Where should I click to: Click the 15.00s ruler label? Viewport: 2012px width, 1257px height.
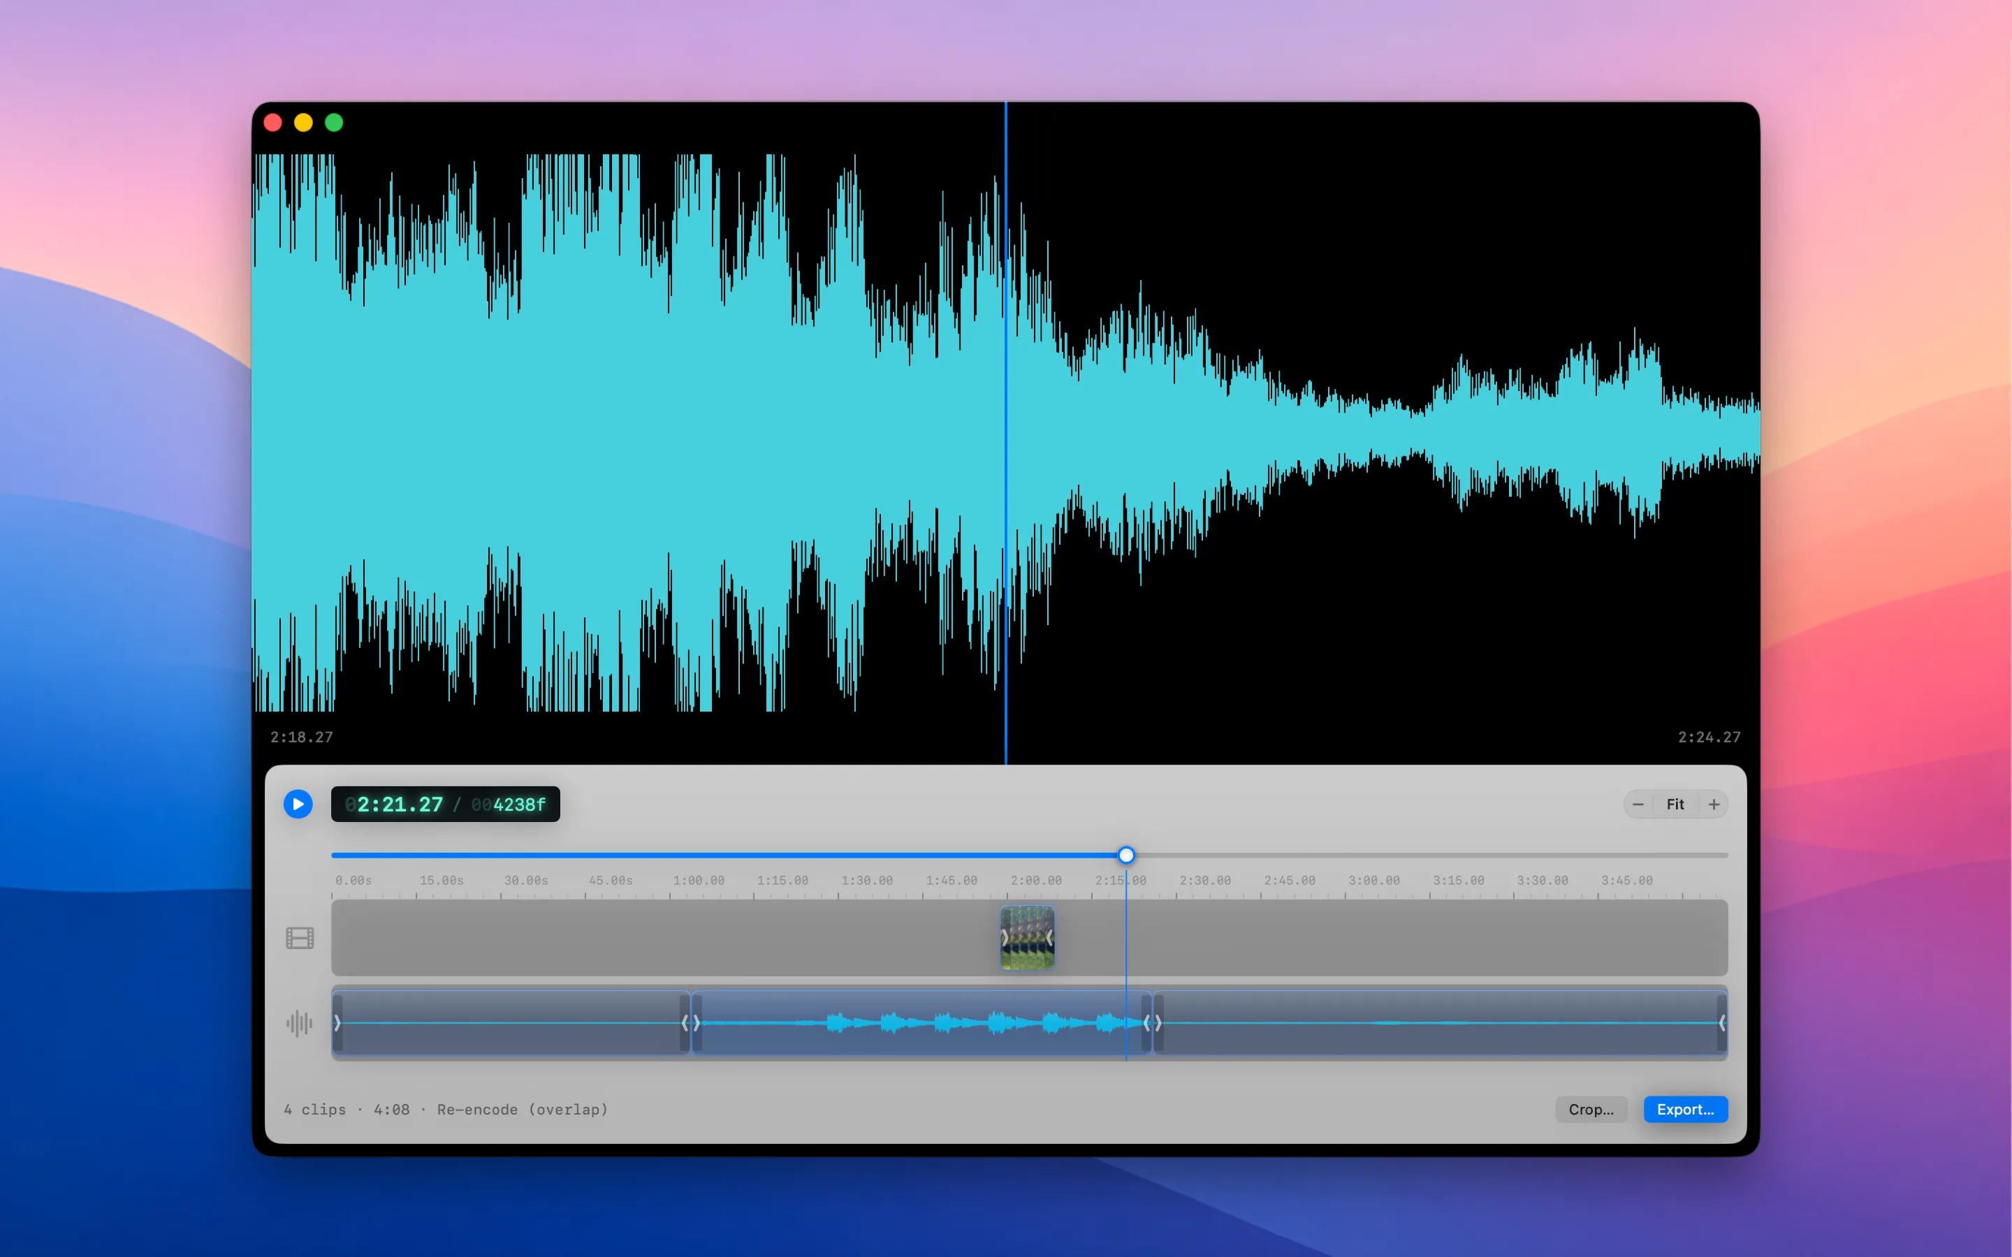[442, 880]
